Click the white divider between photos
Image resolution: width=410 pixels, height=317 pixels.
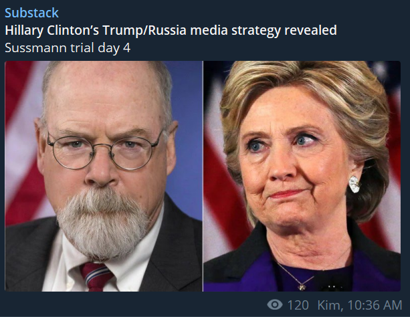(203, 176)
